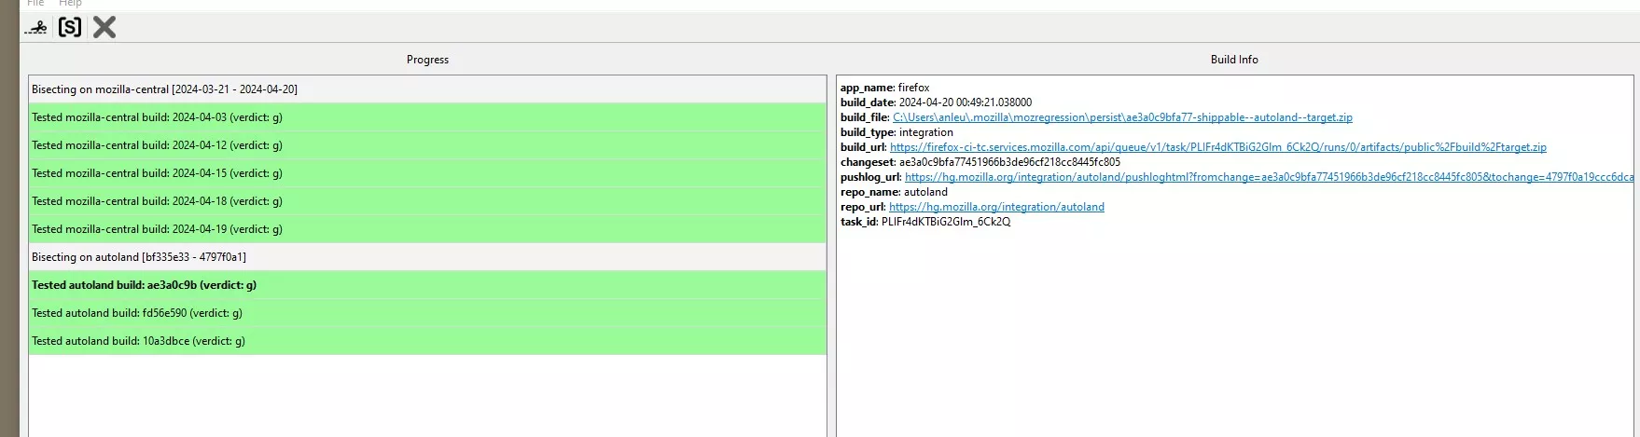Select the tested autoland build ae3a0c9b row
Viewport: 1640px width, 437px height.
pos(427,285)
